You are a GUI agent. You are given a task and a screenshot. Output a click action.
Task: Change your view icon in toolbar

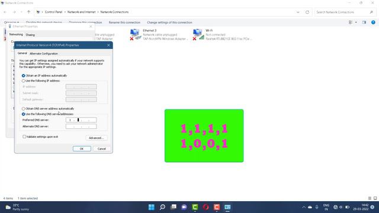pos(351,22)
